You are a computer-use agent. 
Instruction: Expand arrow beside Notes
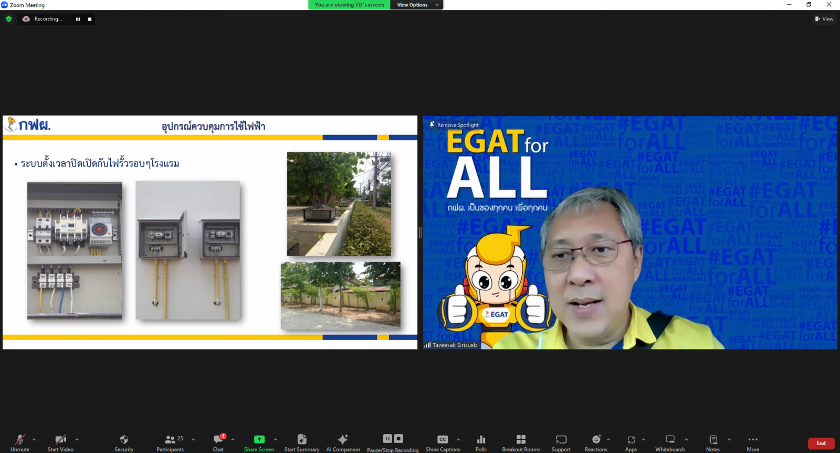pos(729,439)
